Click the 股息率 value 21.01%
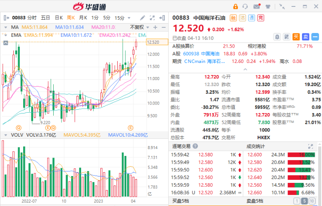This screenshot has height=206, width=322. click(313, 122)
